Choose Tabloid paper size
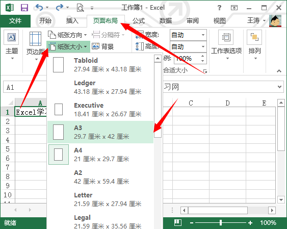 [x=100, y=65]
